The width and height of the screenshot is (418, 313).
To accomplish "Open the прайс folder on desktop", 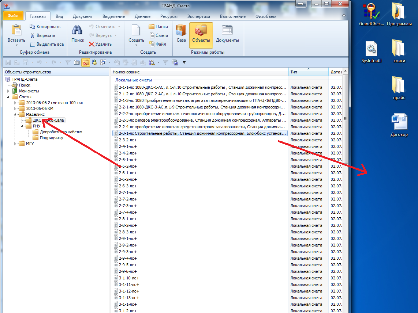I will [399, 88].
